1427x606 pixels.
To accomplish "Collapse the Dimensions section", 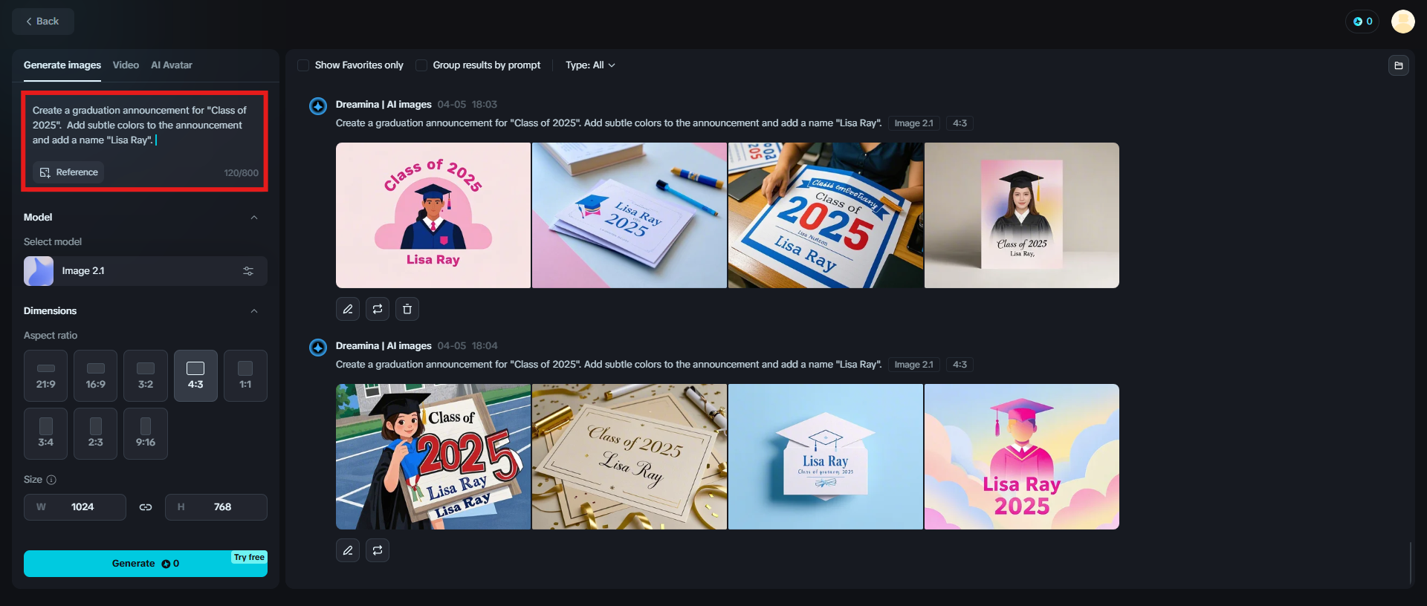I will pos(254,311).
